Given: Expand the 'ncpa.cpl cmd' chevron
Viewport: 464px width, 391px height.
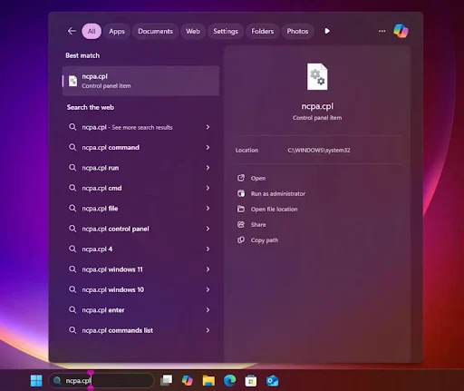Looking at the screenshot, I should point(208,188).
